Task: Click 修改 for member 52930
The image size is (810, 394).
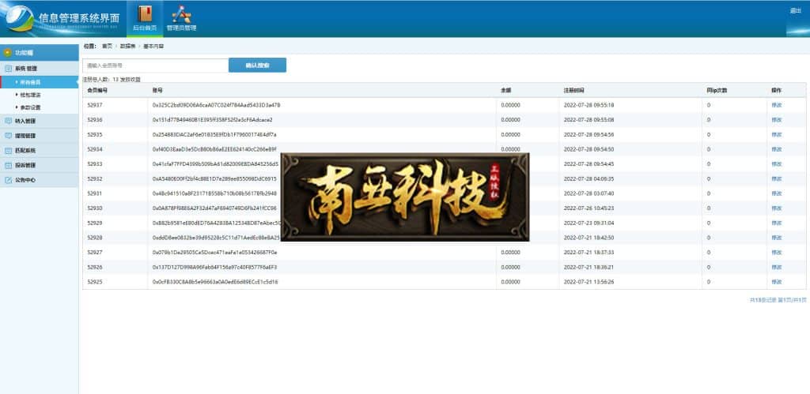Action: tap(777, 208)
